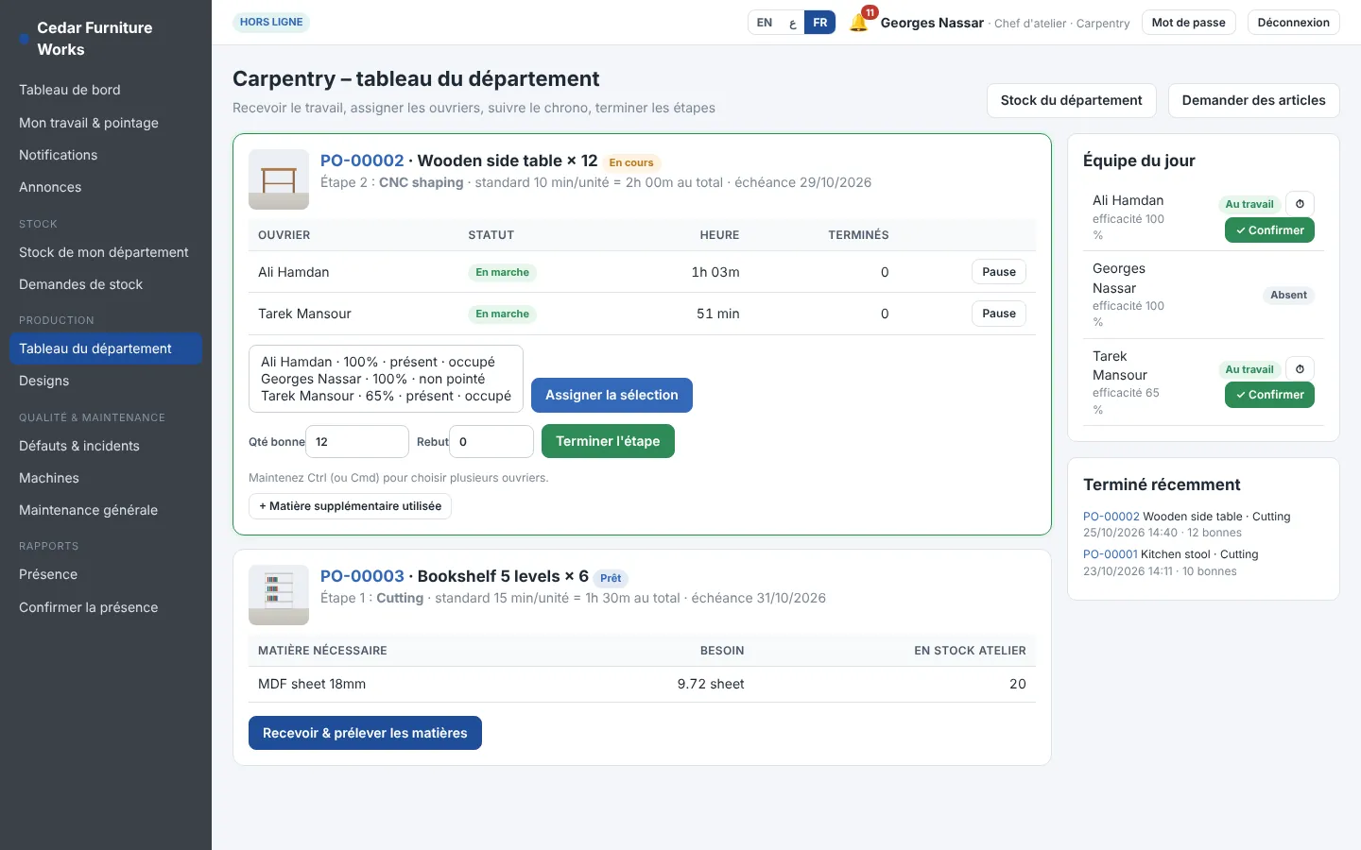Switch language to Arabic
This screenshot has width=1361, height=850.
click(793, 23)
